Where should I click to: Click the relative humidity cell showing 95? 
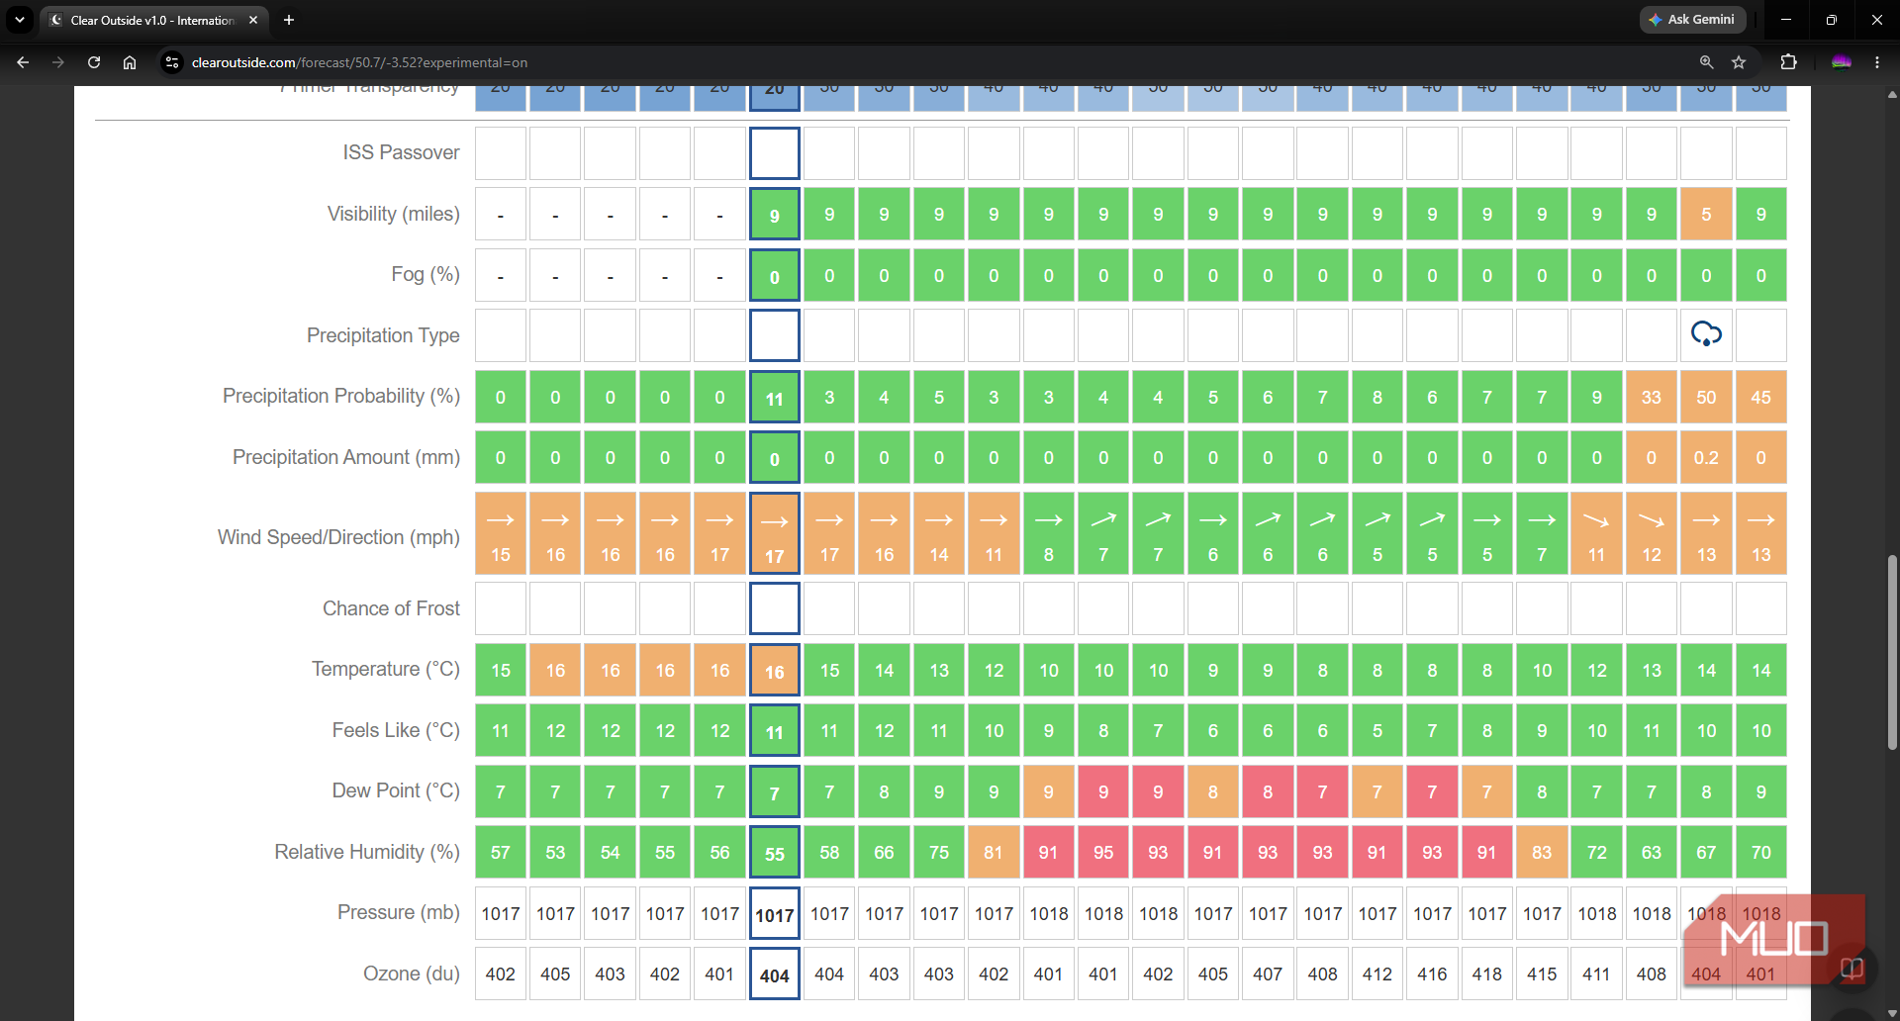[1103, 852]
